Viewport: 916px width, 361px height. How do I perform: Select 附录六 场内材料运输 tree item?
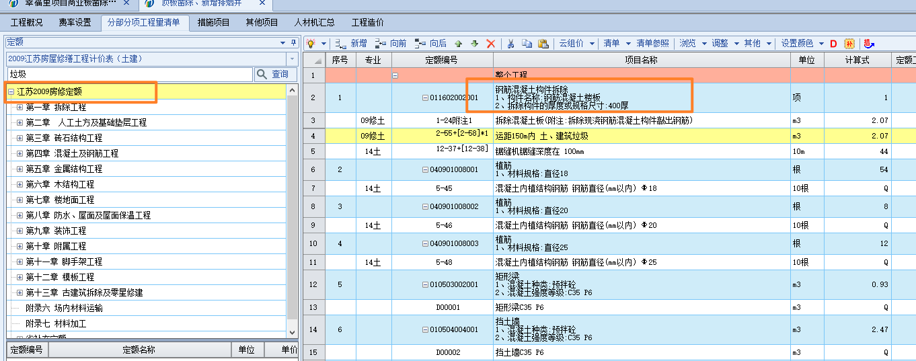(x=65, y=308)
